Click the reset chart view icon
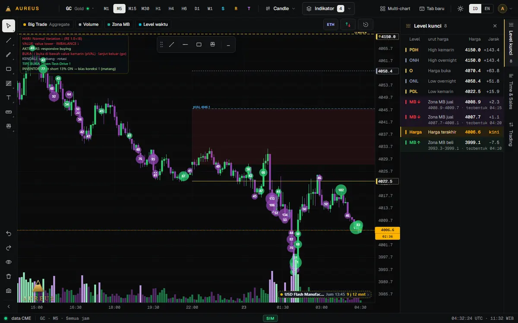518x323 pixels. pyautogui.click(x=366, y=25)
